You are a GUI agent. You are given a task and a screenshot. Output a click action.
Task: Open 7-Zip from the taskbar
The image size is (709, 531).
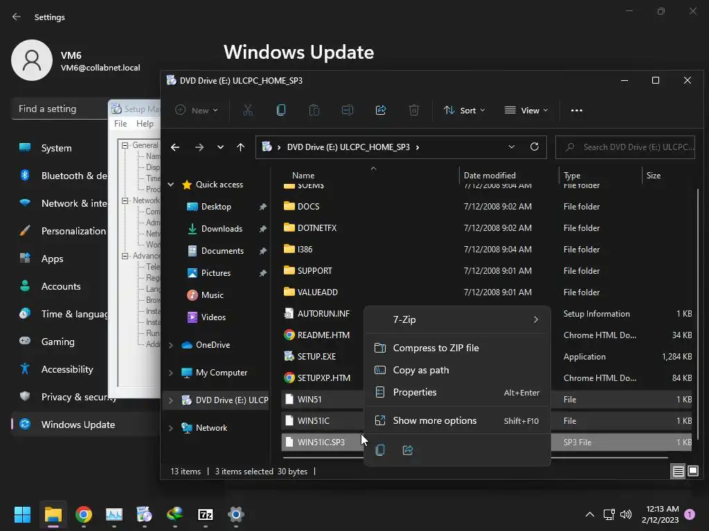pos(205,514)
